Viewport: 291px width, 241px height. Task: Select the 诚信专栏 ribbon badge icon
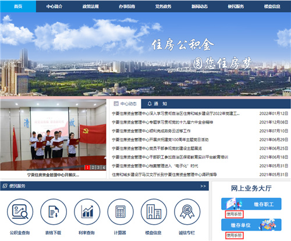pyautogui.click(x=187, y=212)
